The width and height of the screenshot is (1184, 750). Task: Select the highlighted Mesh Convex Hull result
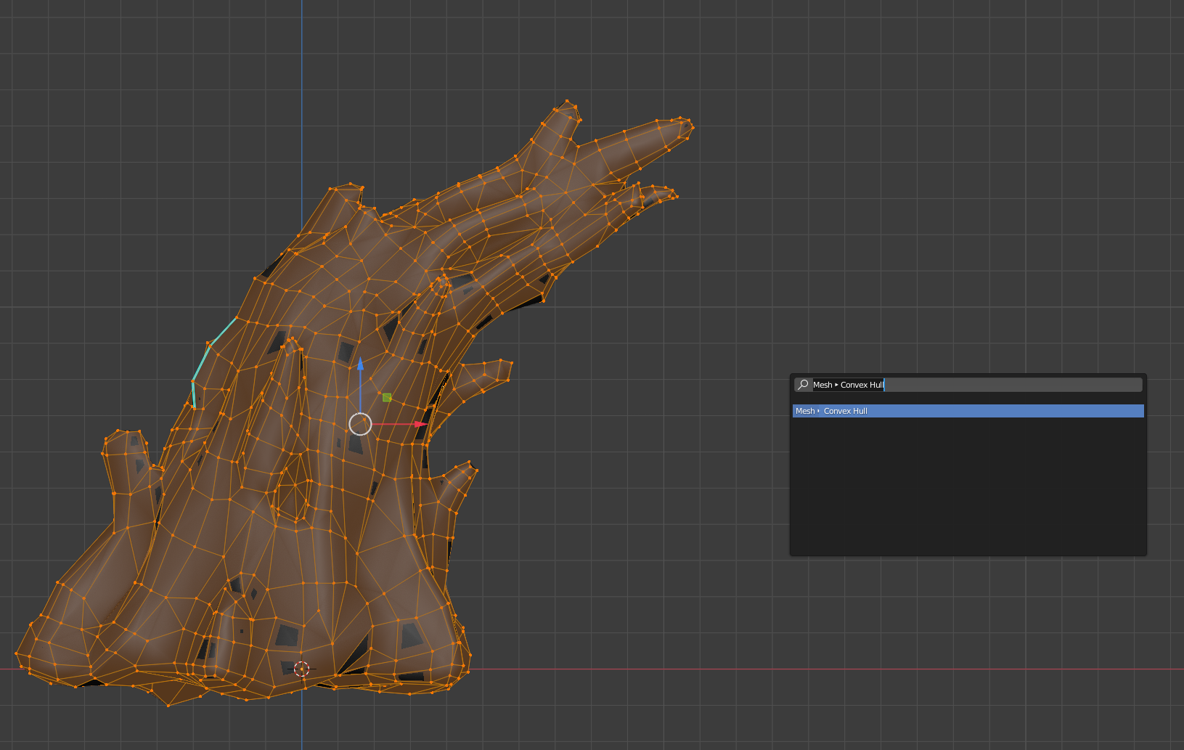[x=967, y=411]
